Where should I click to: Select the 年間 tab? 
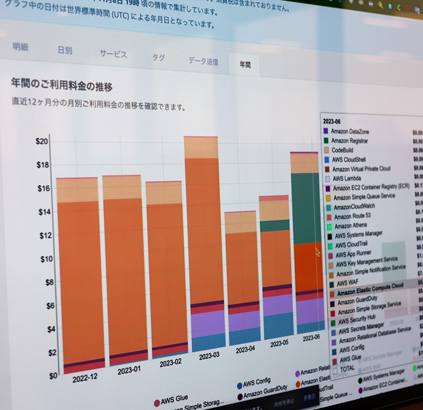pos(245,65)
